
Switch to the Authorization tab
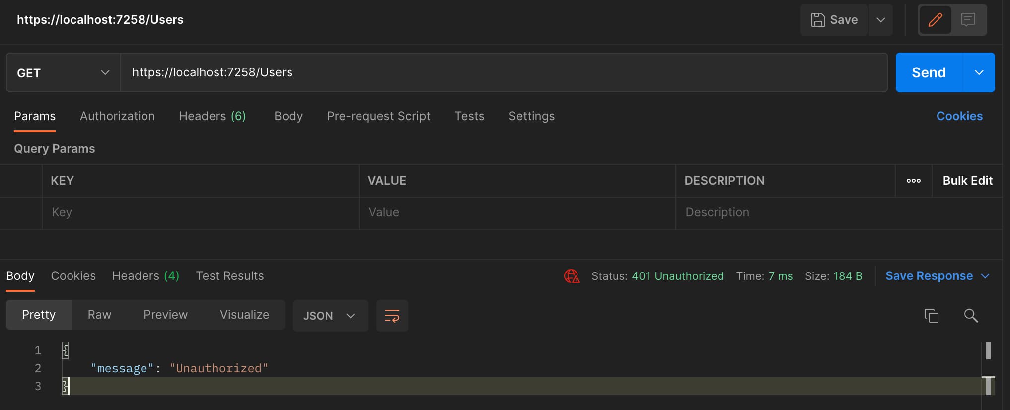pos(117,116)
